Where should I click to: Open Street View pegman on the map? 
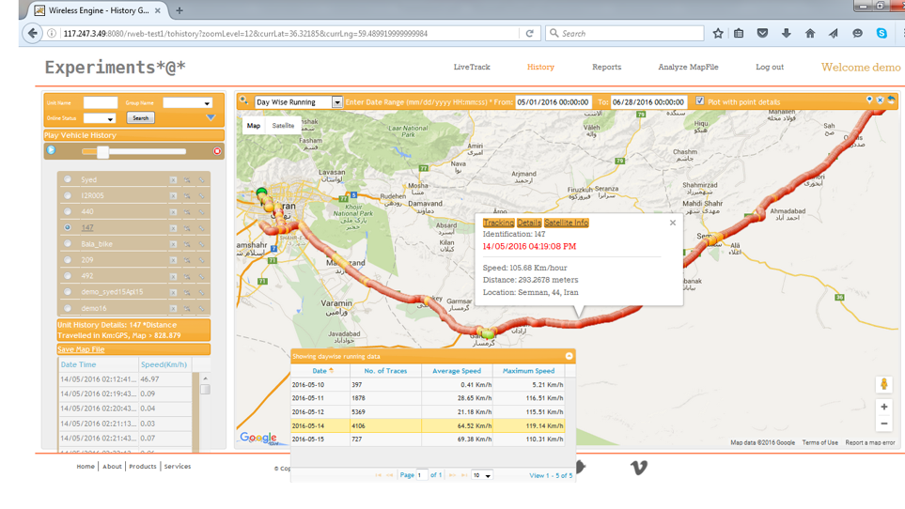pos(883,384)
